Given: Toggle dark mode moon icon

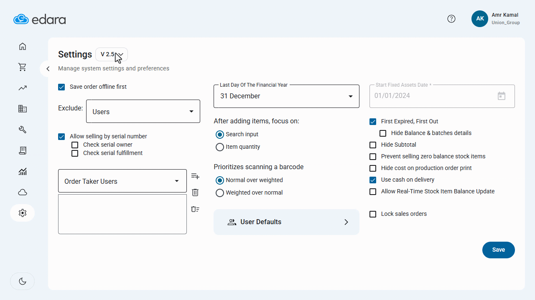Looking at the screenshot, I should pyautogui.click(x=23, y=281).
